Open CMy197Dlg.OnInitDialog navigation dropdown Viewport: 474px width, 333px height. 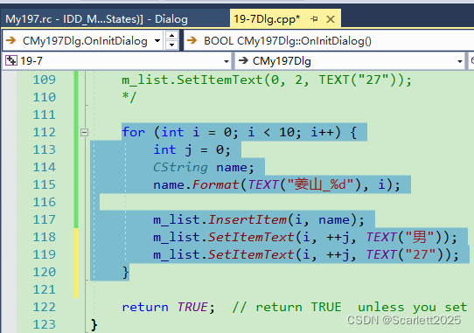[157, 41]
